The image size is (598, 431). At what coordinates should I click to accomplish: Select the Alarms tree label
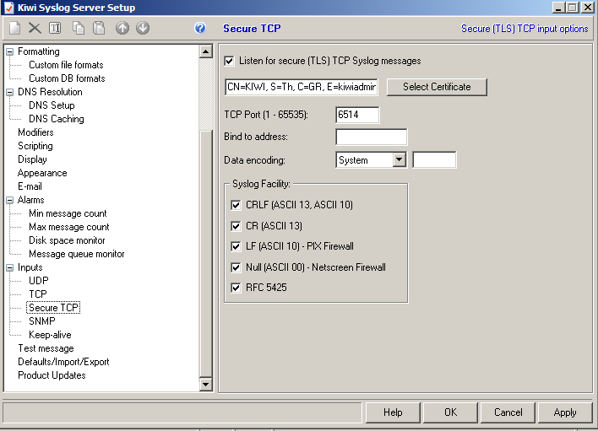[30, 200]
